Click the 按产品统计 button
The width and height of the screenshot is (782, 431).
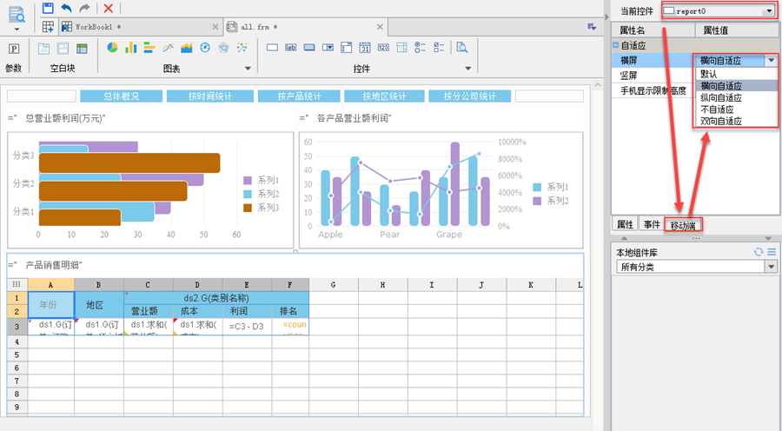point(299,96)
